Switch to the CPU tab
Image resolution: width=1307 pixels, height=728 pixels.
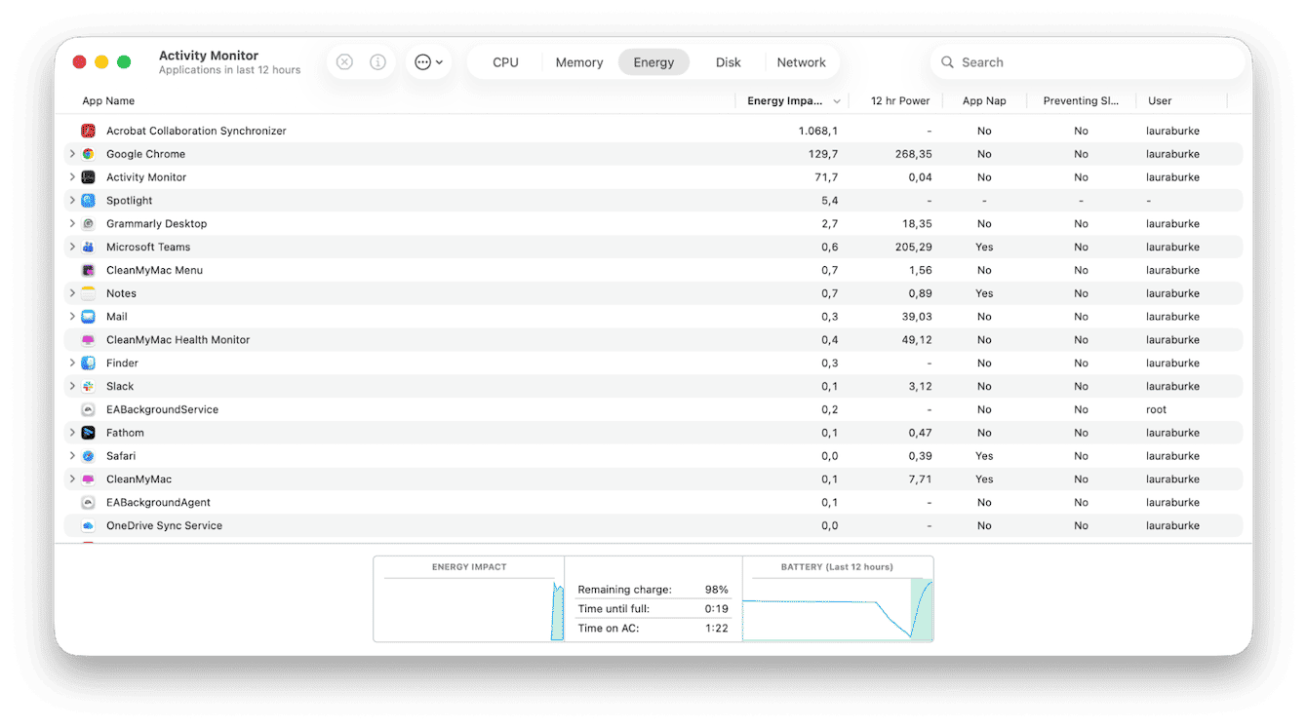504,61
